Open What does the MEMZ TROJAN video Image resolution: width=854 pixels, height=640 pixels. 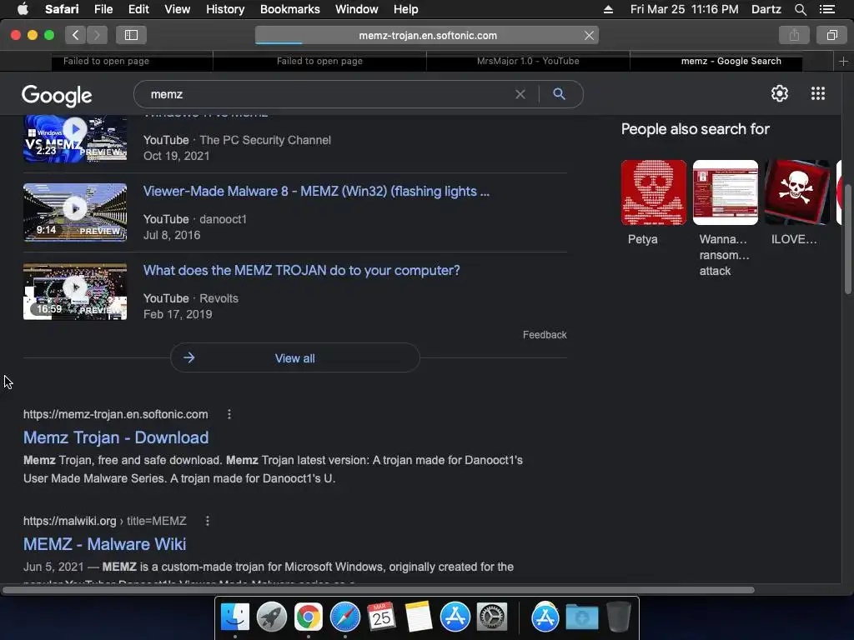pos(301,271)
